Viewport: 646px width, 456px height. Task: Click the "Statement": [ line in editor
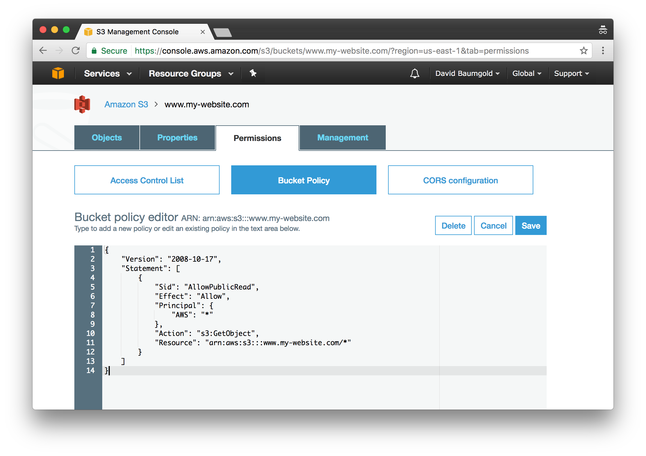151,268
